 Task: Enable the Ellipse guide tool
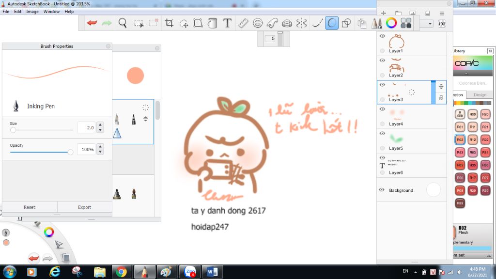click(x=258, y=23)
